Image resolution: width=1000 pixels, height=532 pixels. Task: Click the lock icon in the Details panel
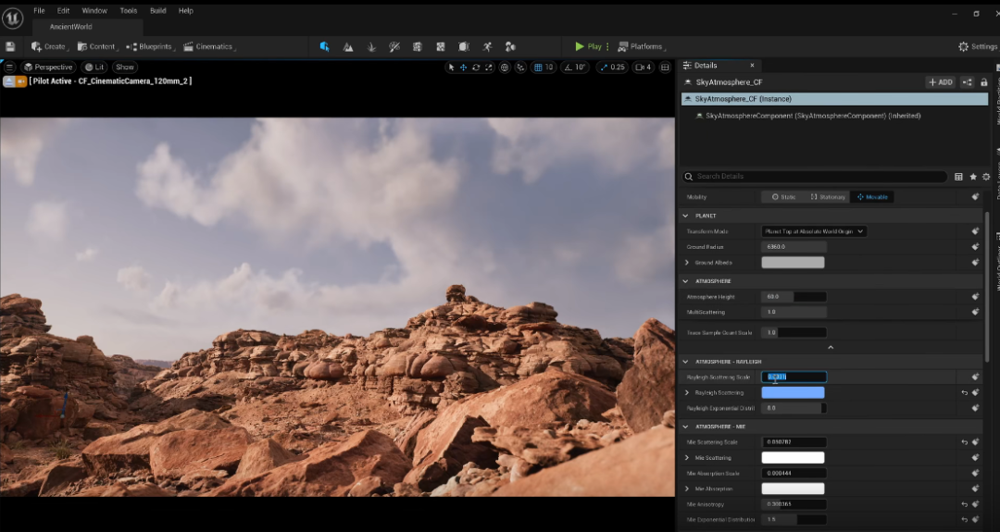tap(984, 82)
